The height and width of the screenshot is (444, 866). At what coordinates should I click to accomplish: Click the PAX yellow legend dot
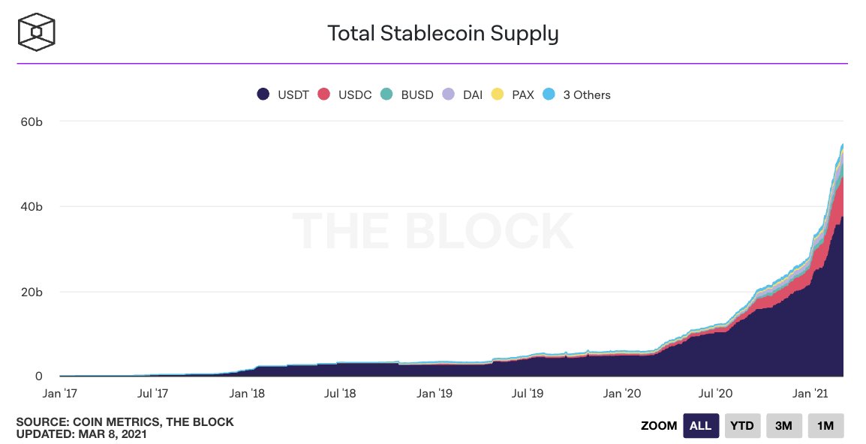click(497, 94)
